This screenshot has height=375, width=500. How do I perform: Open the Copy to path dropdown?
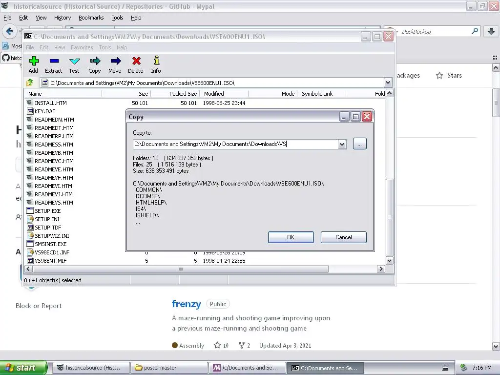click(342, 144)
